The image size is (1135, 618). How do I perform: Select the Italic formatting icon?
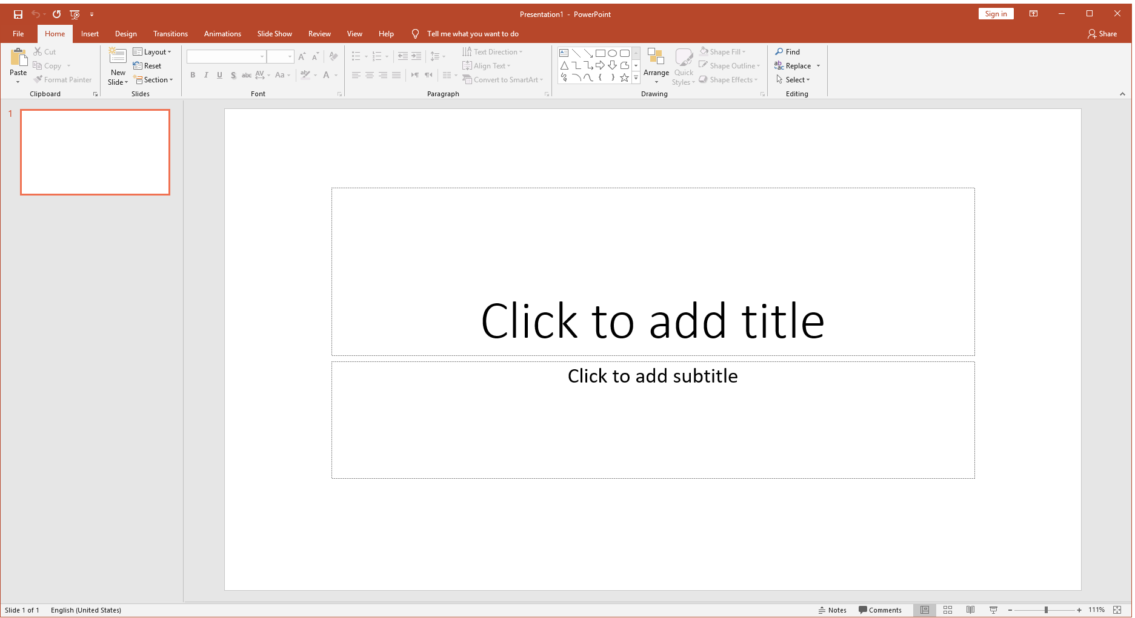click(x=206, y=75)
